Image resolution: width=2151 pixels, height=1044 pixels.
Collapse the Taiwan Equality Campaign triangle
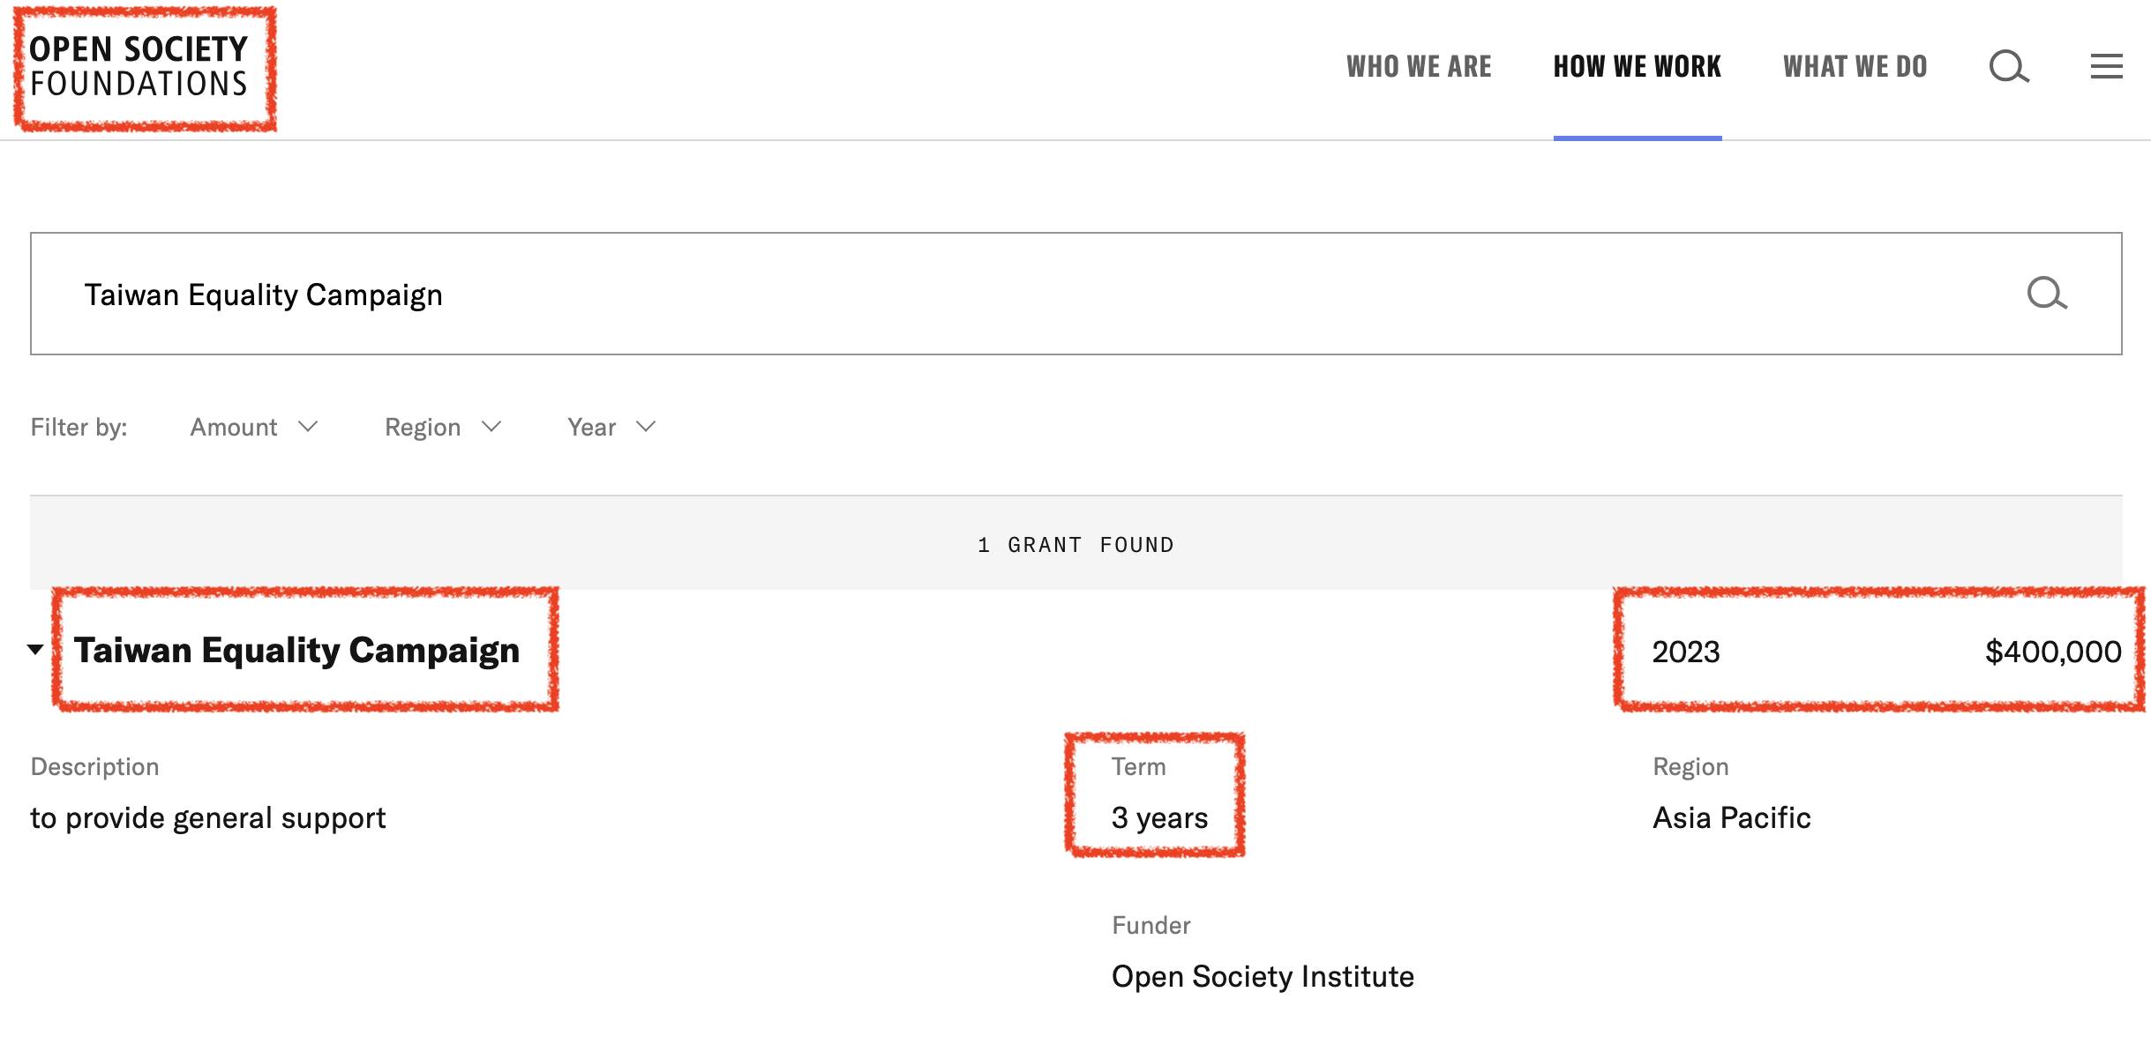[x=35, y=650]
